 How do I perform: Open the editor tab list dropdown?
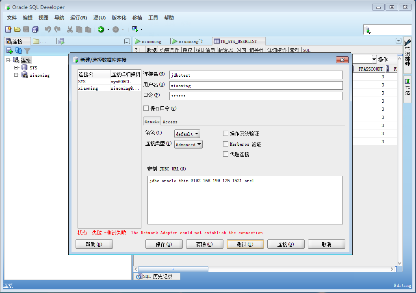tap(398, 41)
